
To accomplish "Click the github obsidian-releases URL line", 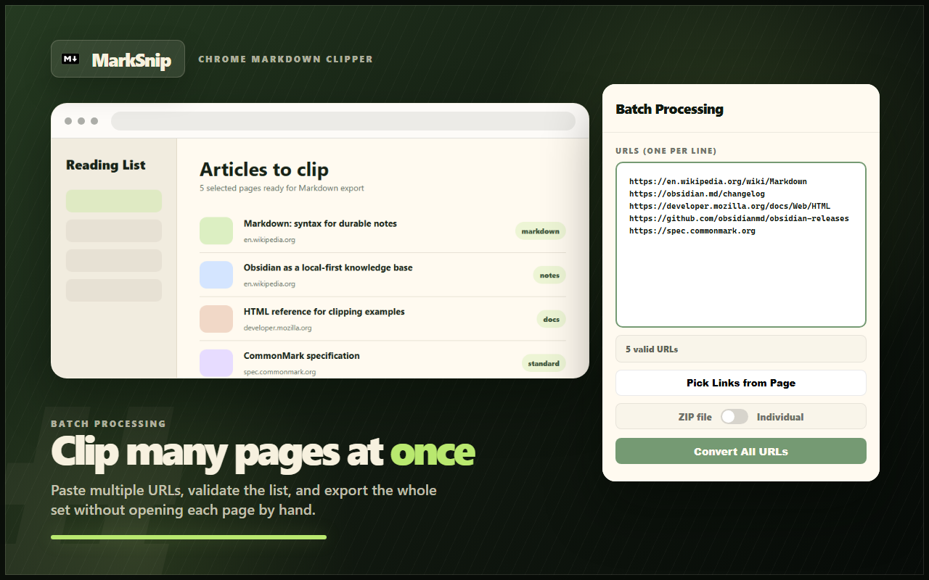I will (739, 218).
